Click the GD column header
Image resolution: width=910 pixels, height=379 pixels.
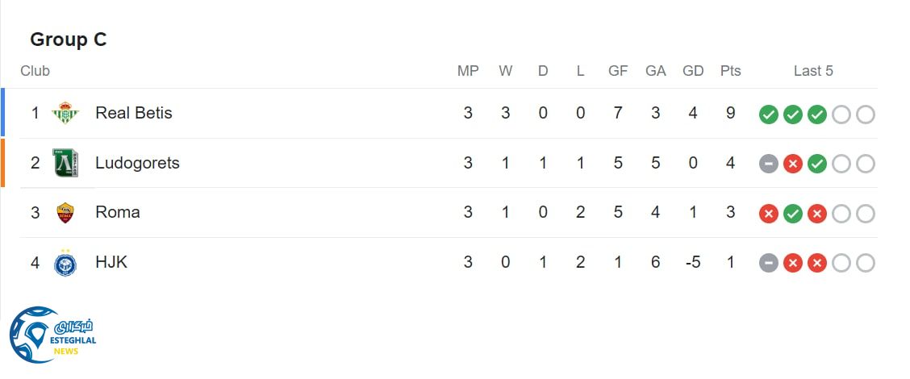(x=693, y=71)
